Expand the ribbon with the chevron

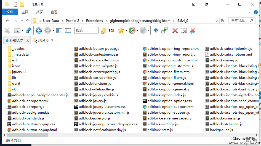249,12
